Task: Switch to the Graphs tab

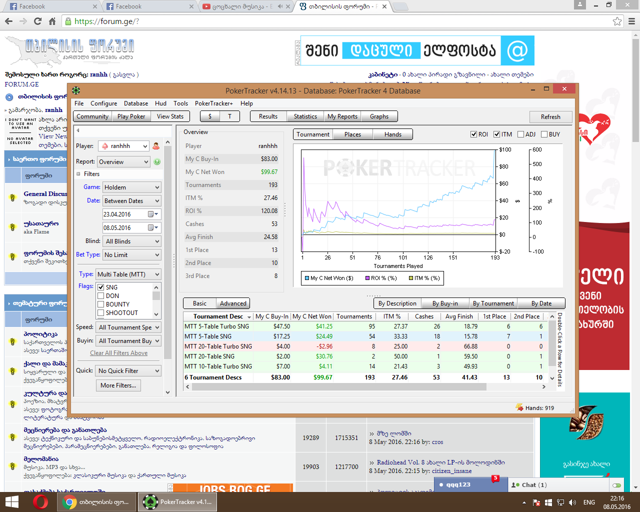Action: coord(379,116)
